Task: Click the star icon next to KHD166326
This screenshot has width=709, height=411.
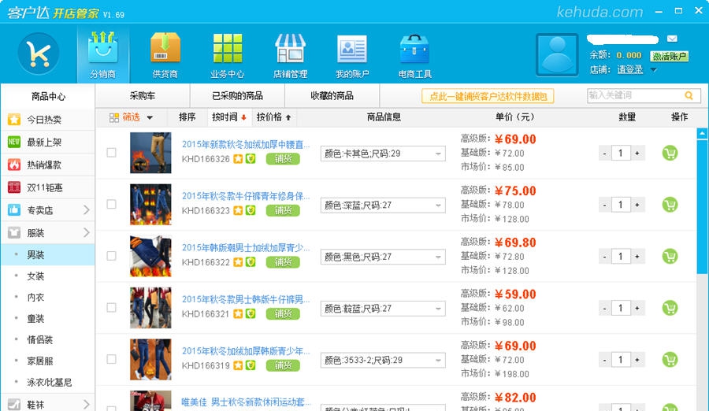Action: pos(238,159)
